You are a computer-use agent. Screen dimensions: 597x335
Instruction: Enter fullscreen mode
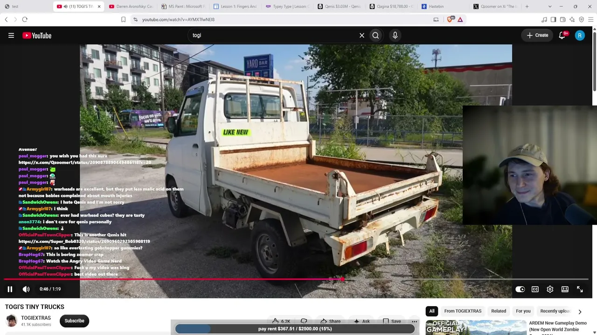(580, 289)
